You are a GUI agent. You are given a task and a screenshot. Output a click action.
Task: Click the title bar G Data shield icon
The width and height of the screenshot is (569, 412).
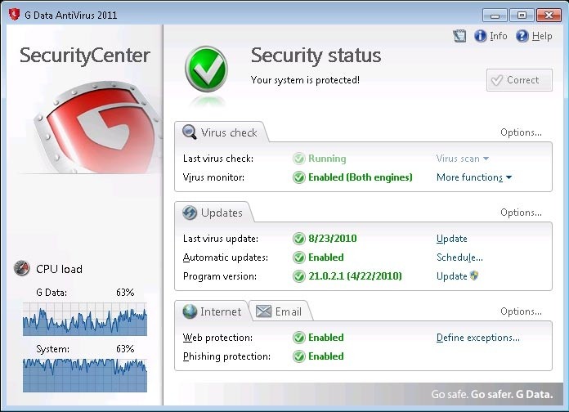coord(14,15)
